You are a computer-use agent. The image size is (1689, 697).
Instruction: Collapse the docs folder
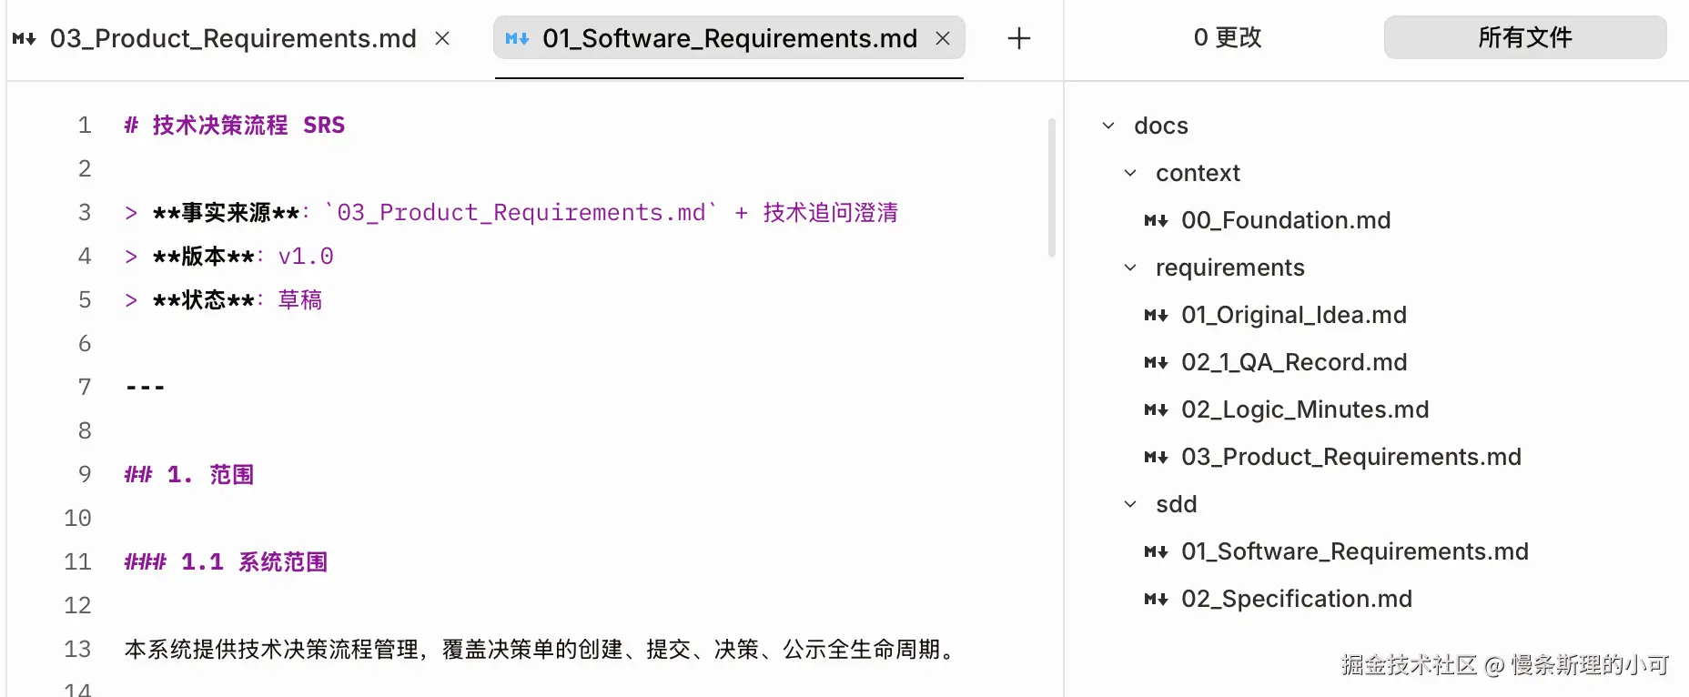(1108, 126)
